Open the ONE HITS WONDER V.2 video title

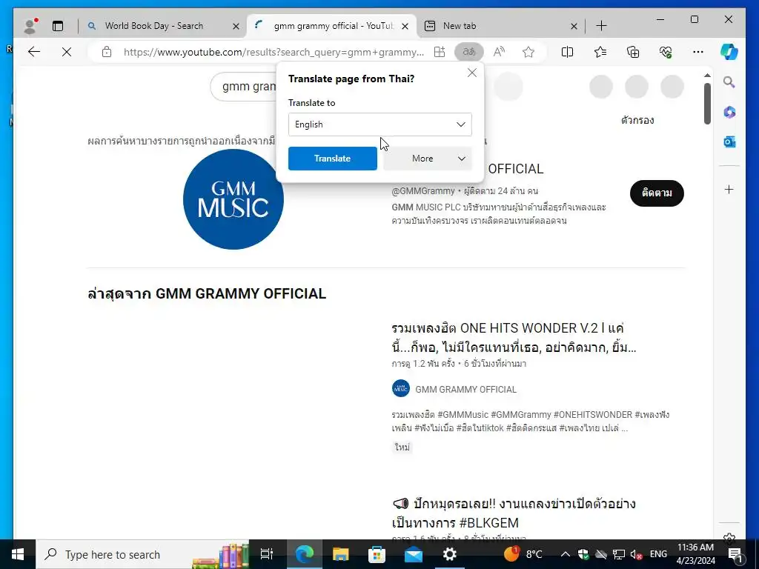514,338
